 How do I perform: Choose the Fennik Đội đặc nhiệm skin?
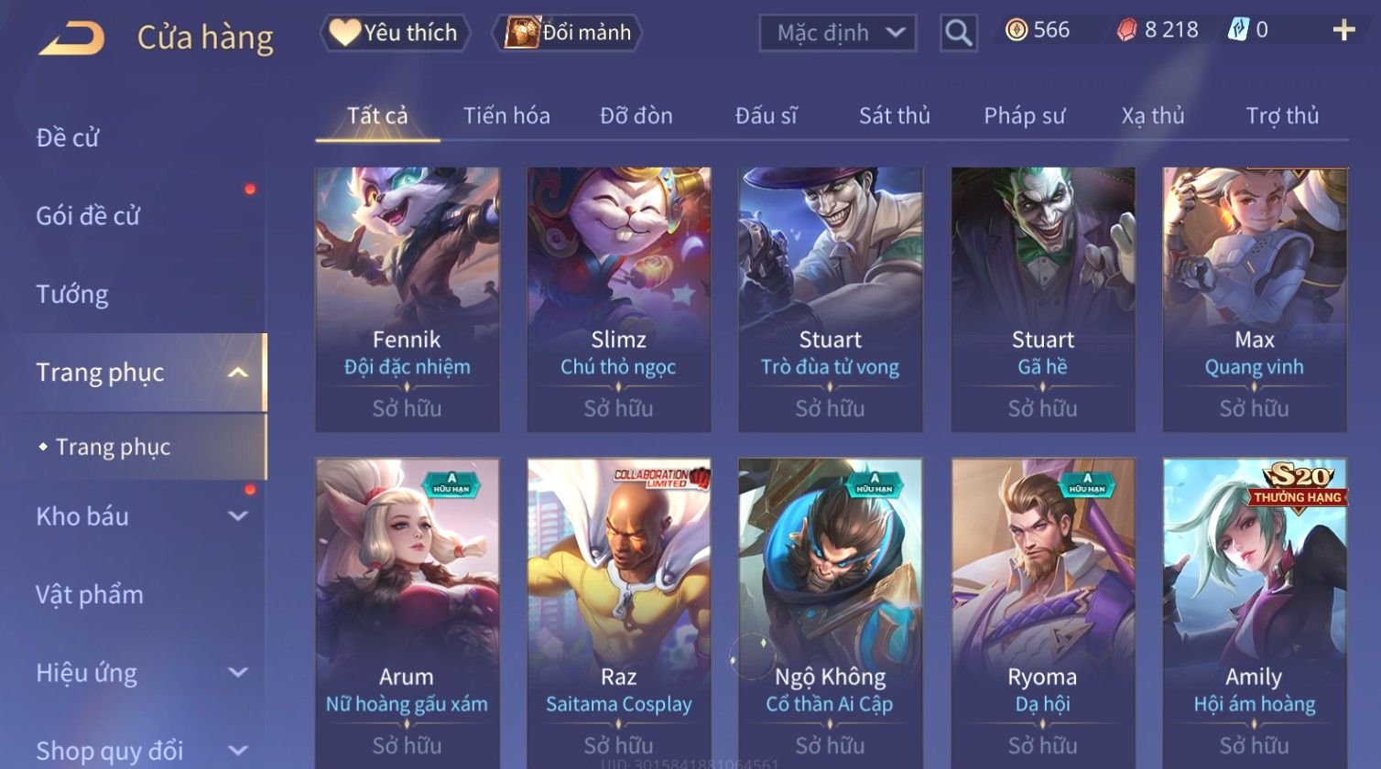(408, 299)
